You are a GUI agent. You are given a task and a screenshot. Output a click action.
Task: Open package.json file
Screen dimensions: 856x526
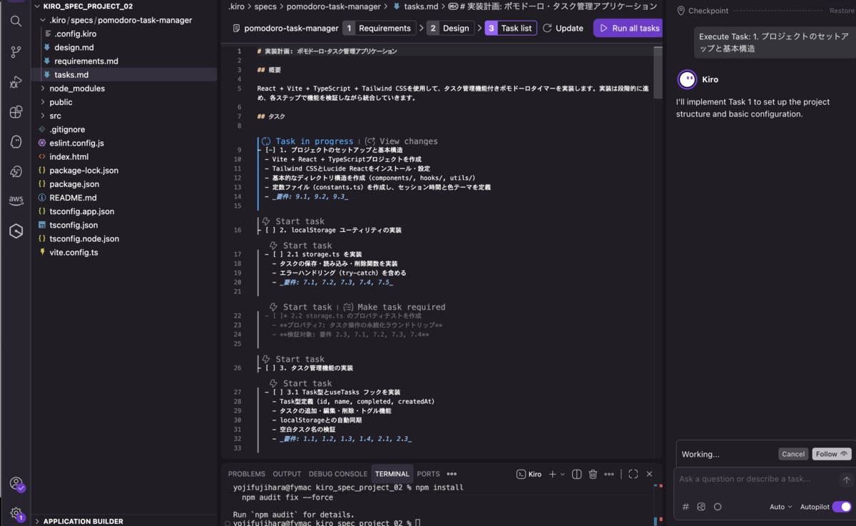[73, 184]
